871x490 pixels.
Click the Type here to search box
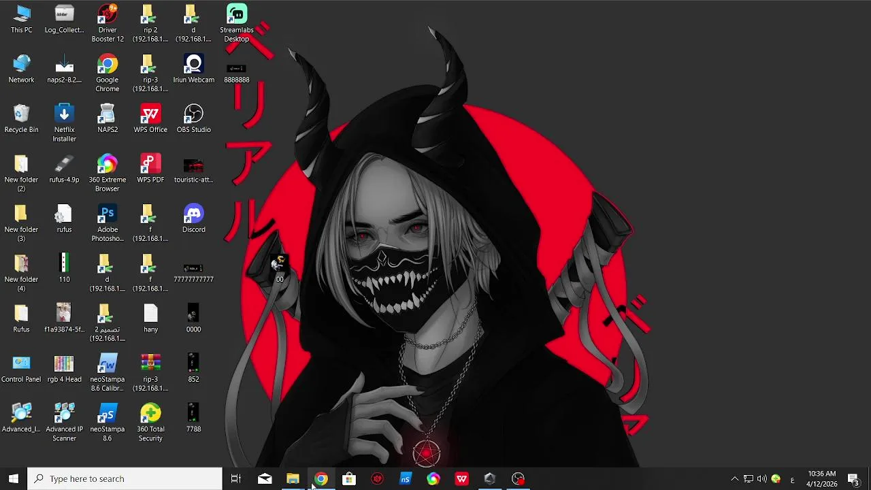125,478
